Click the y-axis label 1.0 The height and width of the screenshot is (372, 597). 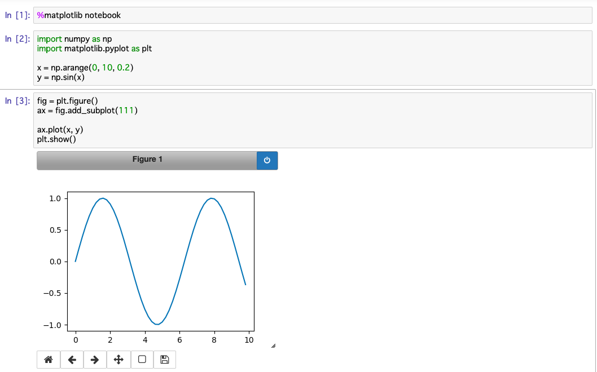point(55,198)
